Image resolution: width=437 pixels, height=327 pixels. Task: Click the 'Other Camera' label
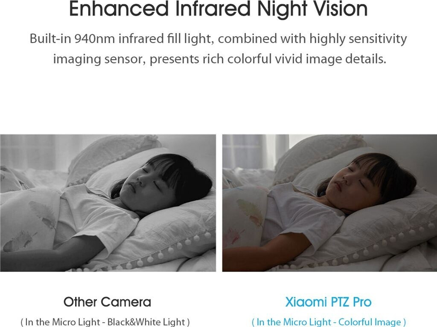(x=107, y=302)
